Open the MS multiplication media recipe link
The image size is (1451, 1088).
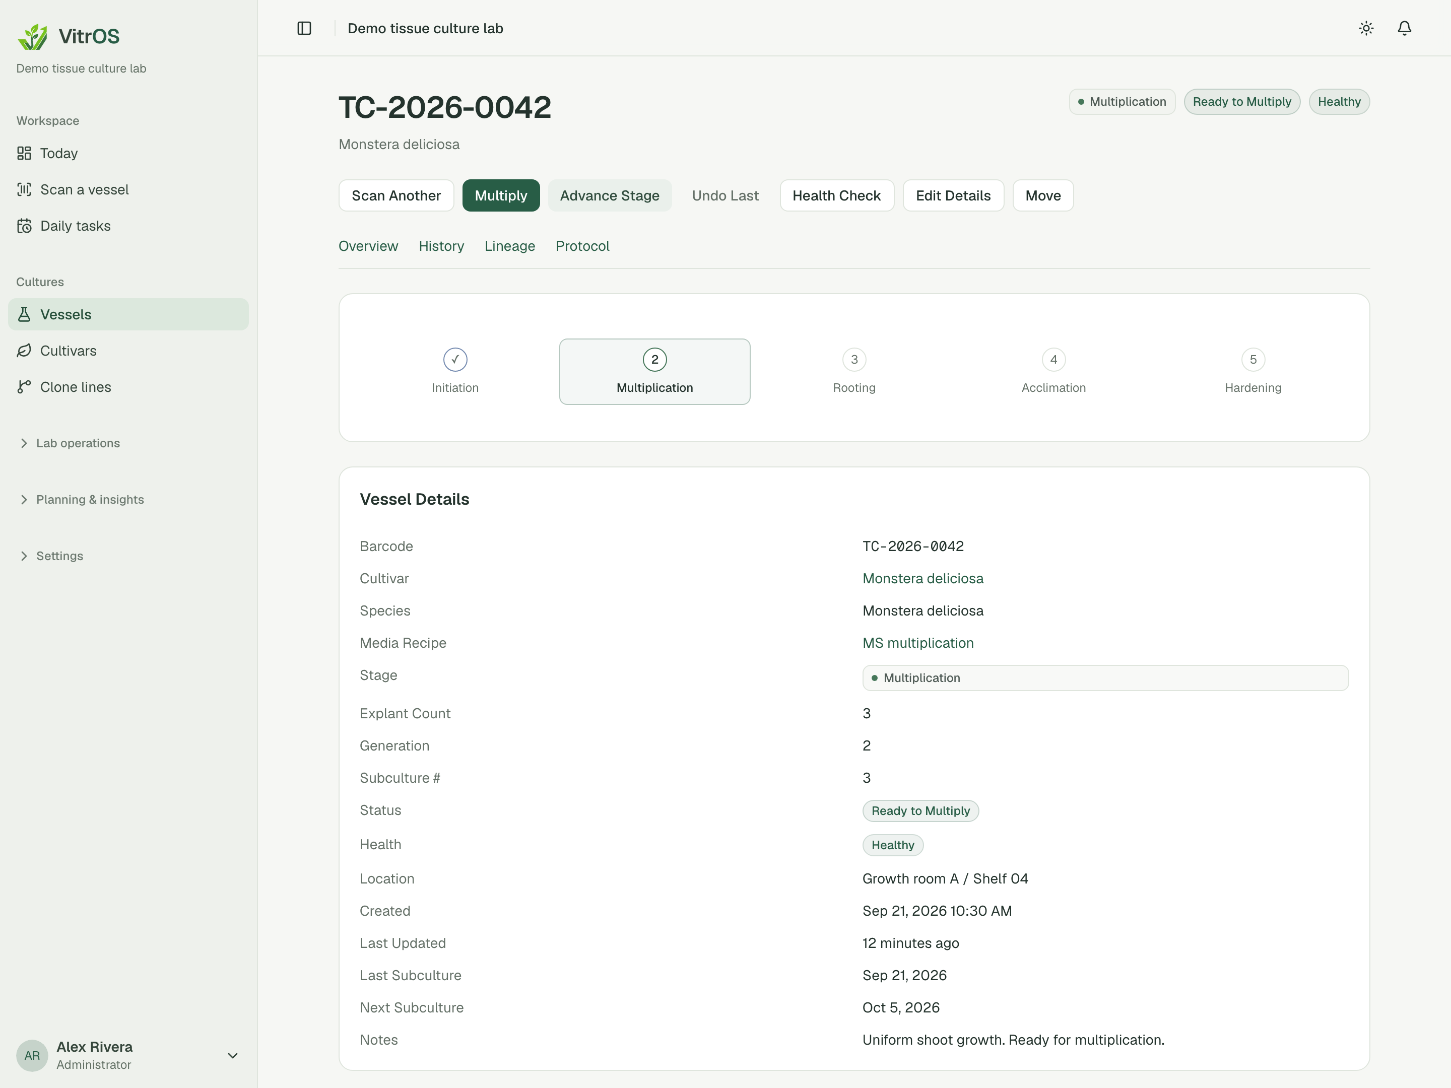tap(917, 643)
